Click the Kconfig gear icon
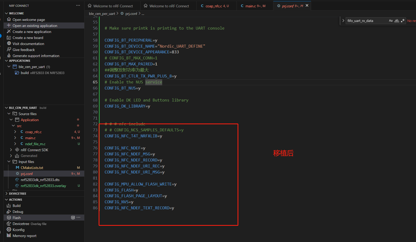This screenshot has width=416, height=242. [9, 230]
